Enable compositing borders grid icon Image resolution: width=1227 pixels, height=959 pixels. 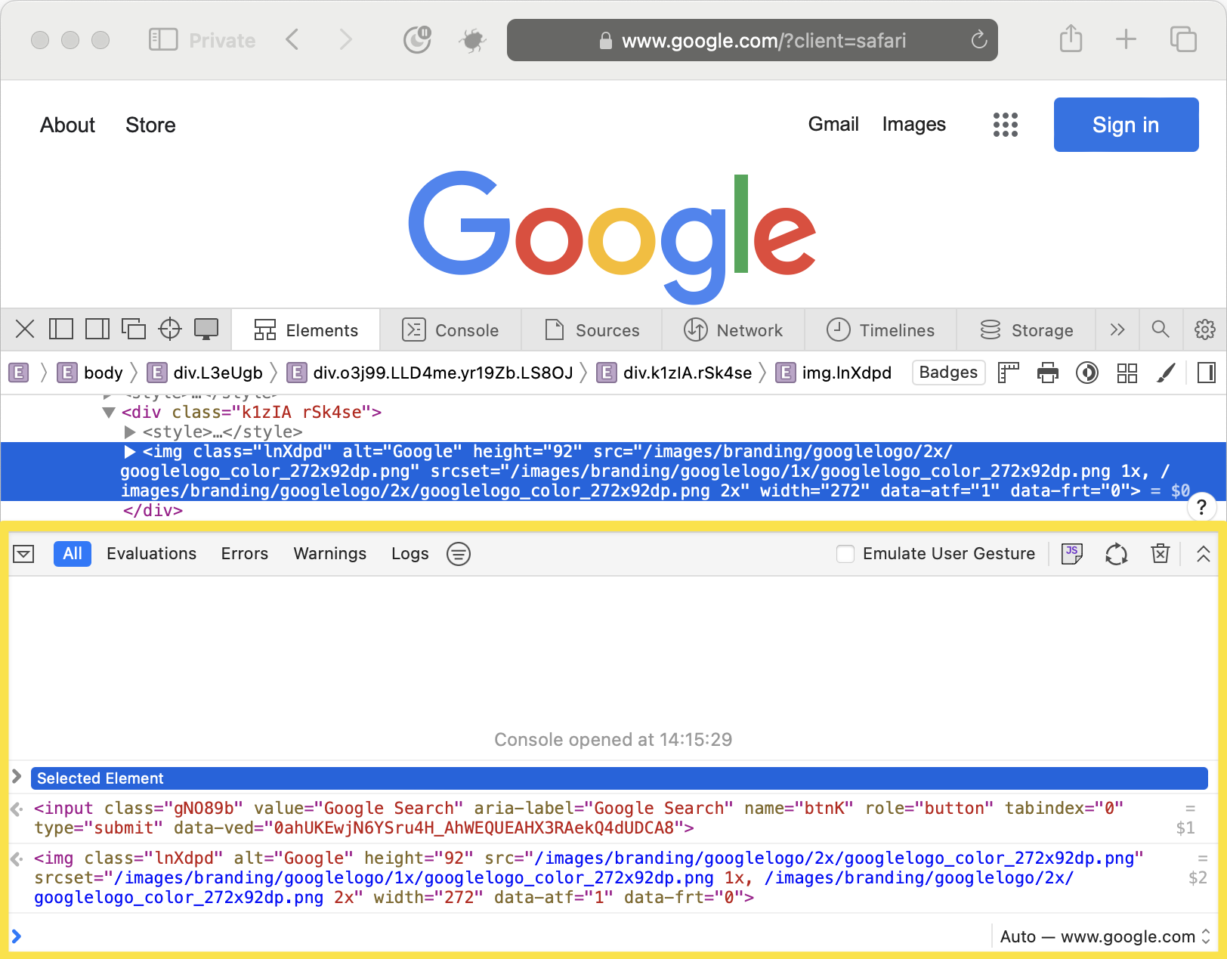coord(1127,373)
